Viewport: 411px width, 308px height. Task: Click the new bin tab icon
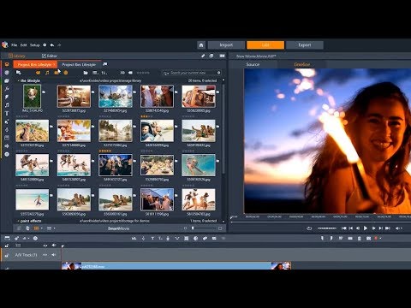[x=104, y=64]
